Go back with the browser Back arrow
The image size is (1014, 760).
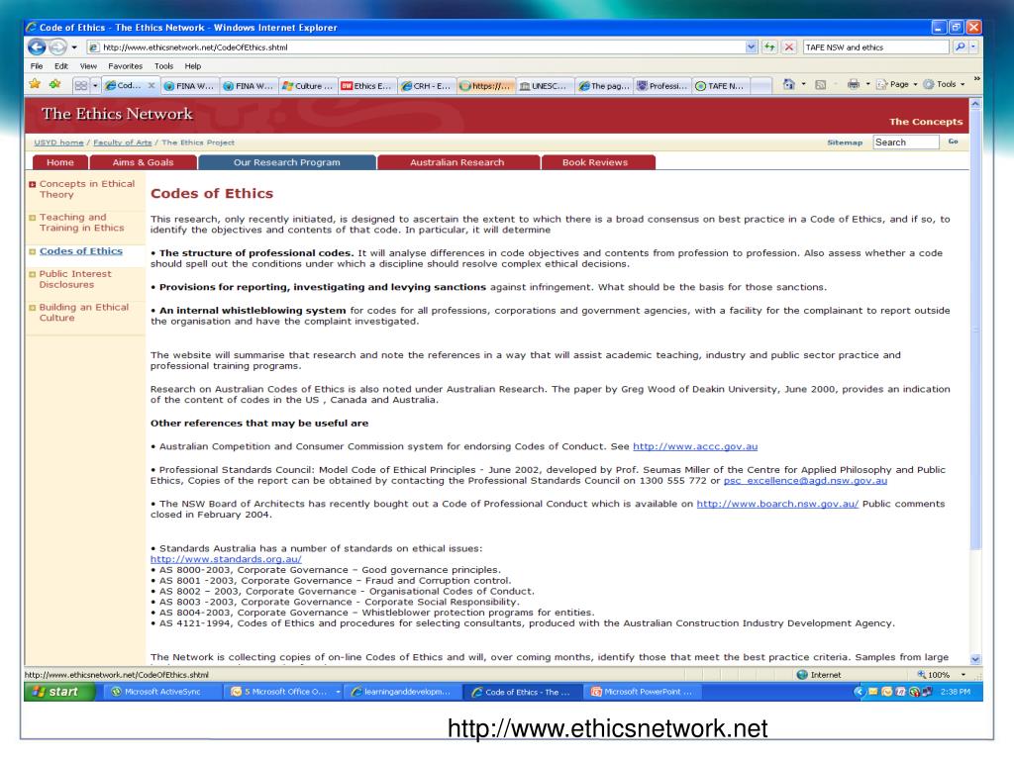pos(37,47)
